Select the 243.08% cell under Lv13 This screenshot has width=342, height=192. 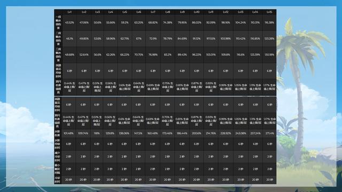pos(240,133)
